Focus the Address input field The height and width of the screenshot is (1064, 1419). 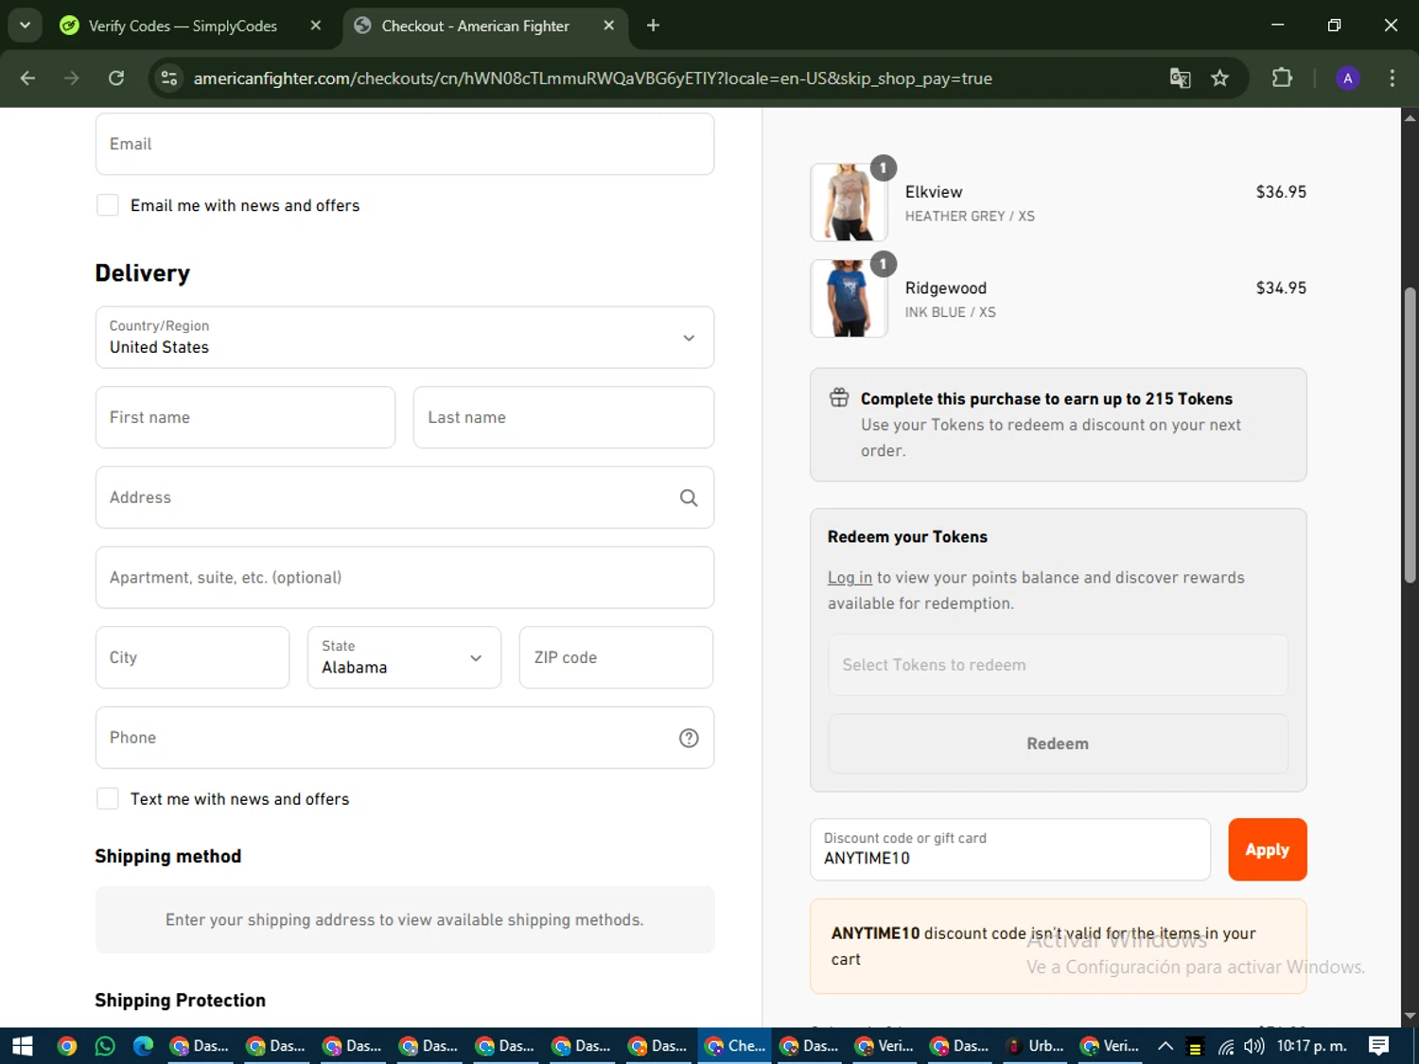pyautogui.click(x=405, y=497)
